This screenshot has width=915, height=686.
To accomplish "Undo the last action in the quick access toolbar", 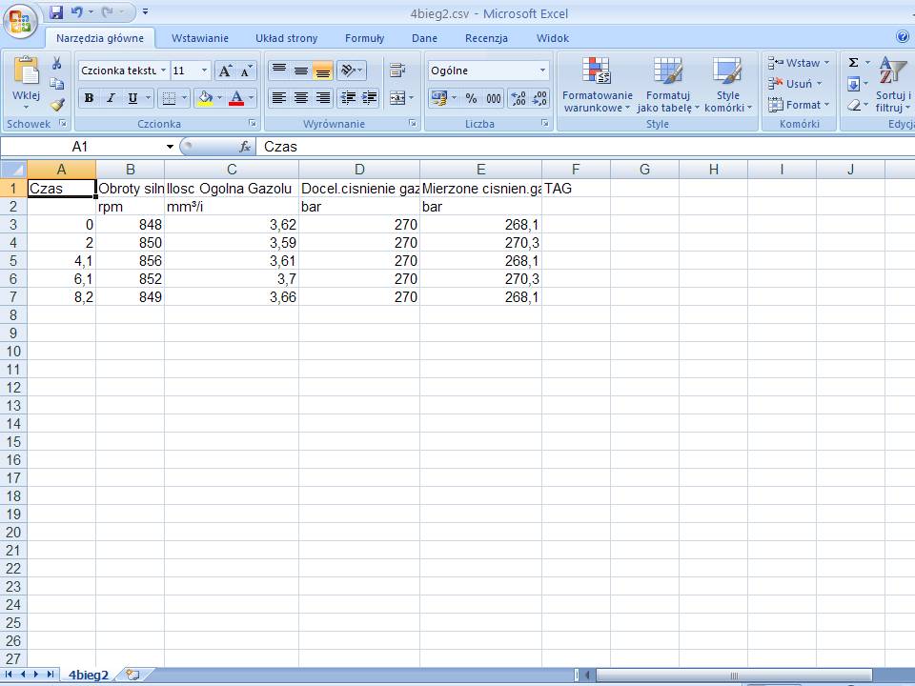I will [76, 11].
